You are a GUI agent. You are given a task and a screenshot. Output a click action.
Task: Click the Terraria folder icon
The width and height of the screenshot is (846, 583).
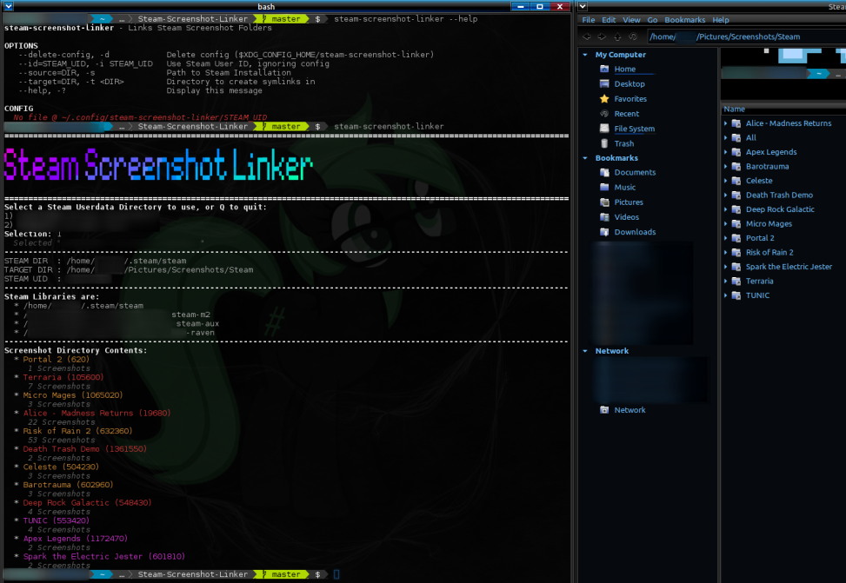pyautogui.click(x=736, y=281)
